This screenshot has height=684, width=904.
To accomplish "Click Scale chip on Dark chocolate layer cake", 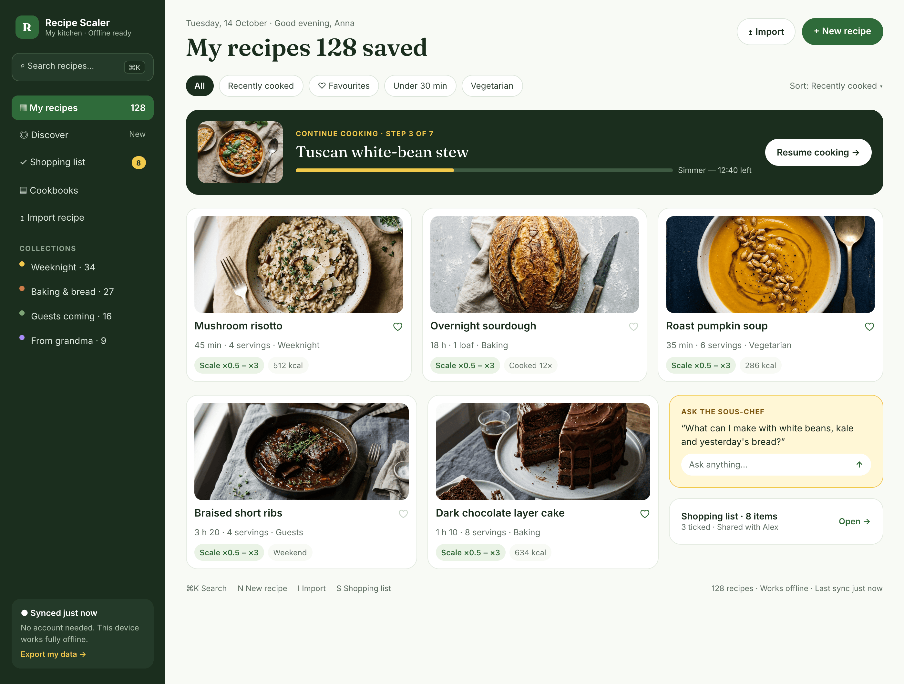I will pos(470,552).
